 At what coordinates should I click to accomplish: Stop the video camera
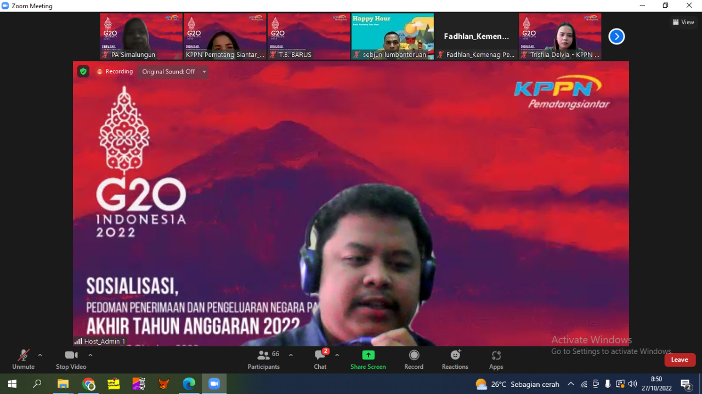(x=71, y=359)
